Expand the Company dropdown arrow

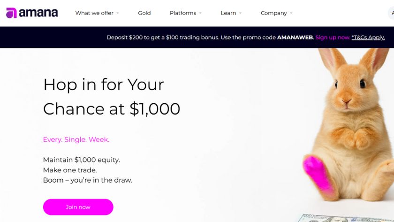291,13
